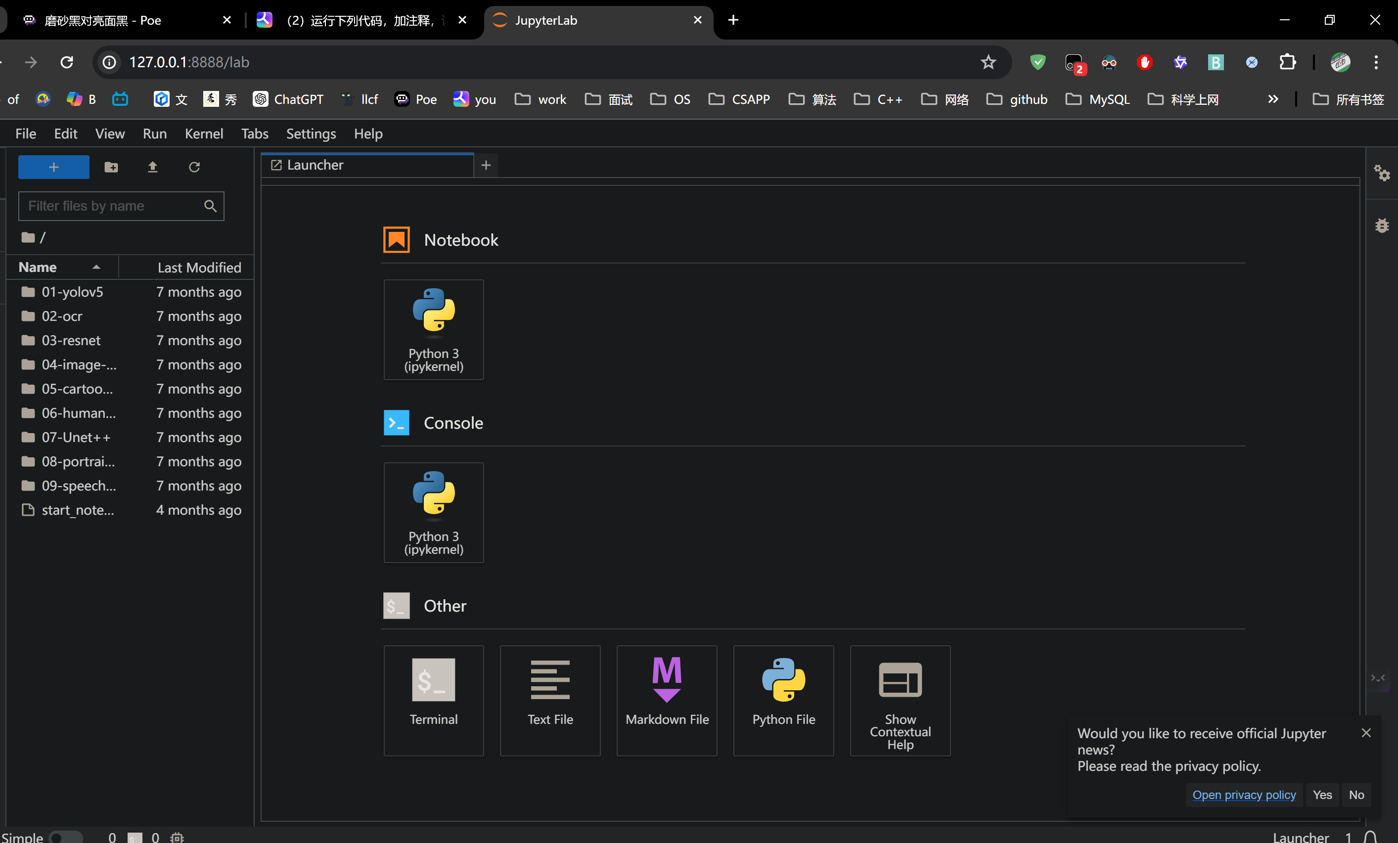Click the blue new launcher plus button
This screenshot has height=843, width=1398.
pos(53,167)
